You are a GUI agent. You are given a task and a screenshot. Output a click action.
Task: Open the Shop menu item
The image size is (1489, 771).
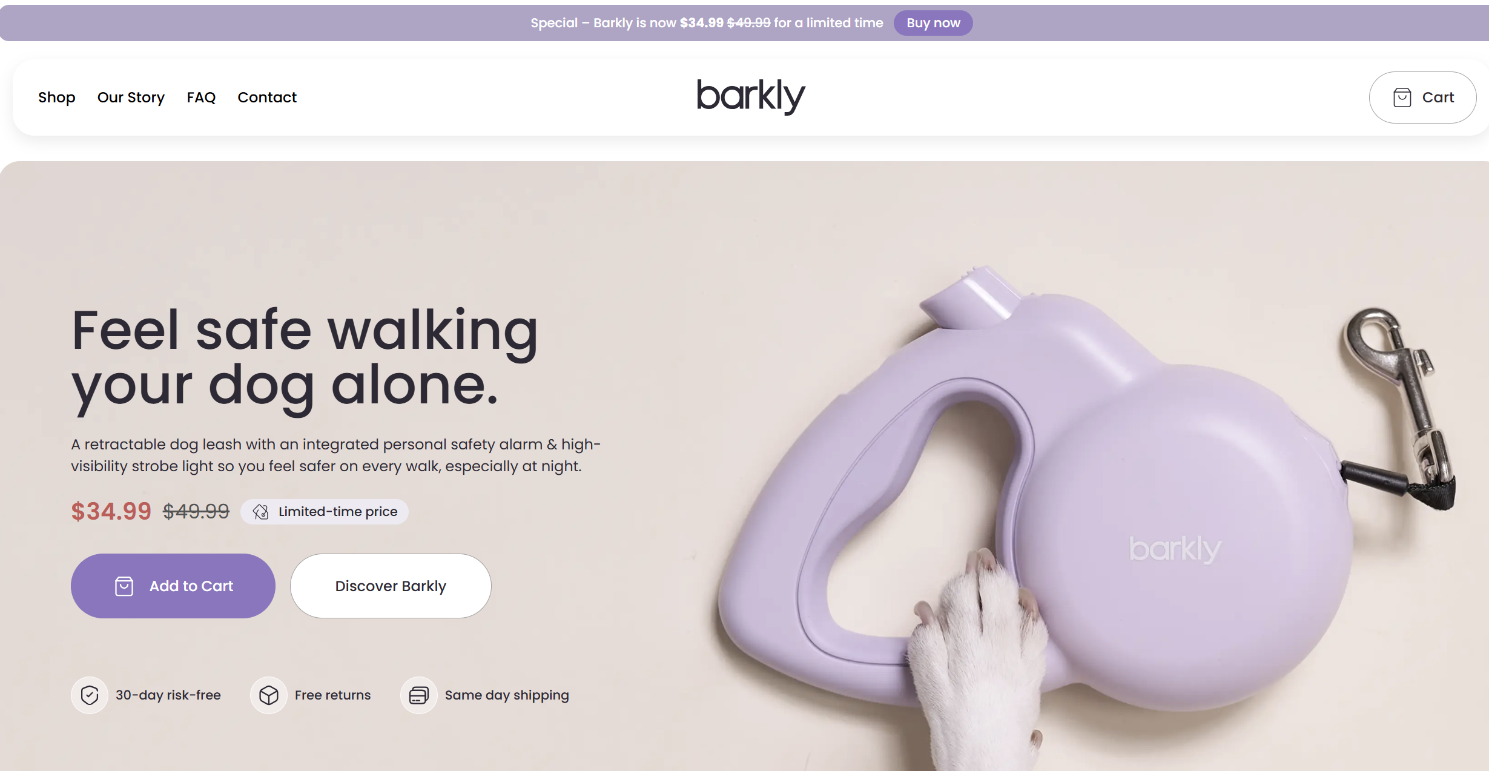tap(57, 98)
